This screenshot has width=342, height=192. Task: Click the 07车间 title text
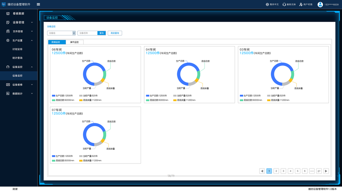point(57,110)
